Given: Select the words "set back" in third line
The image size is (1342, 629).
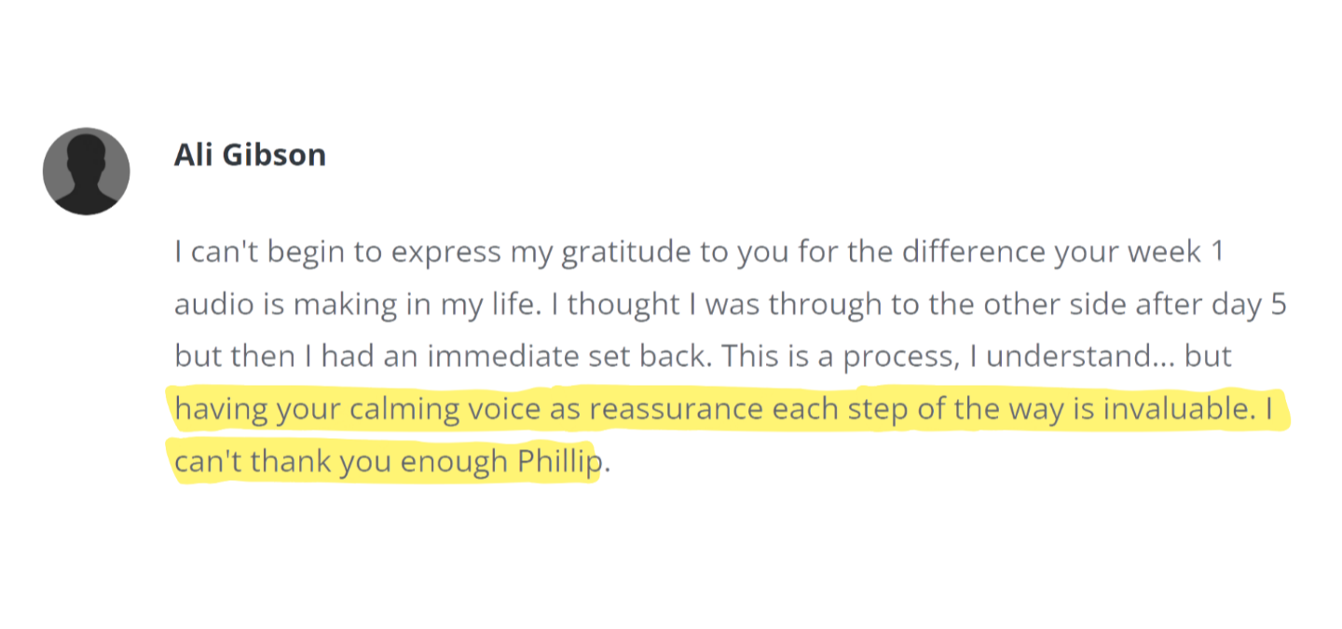Looking at the screenshot, I should coord(653,357).
